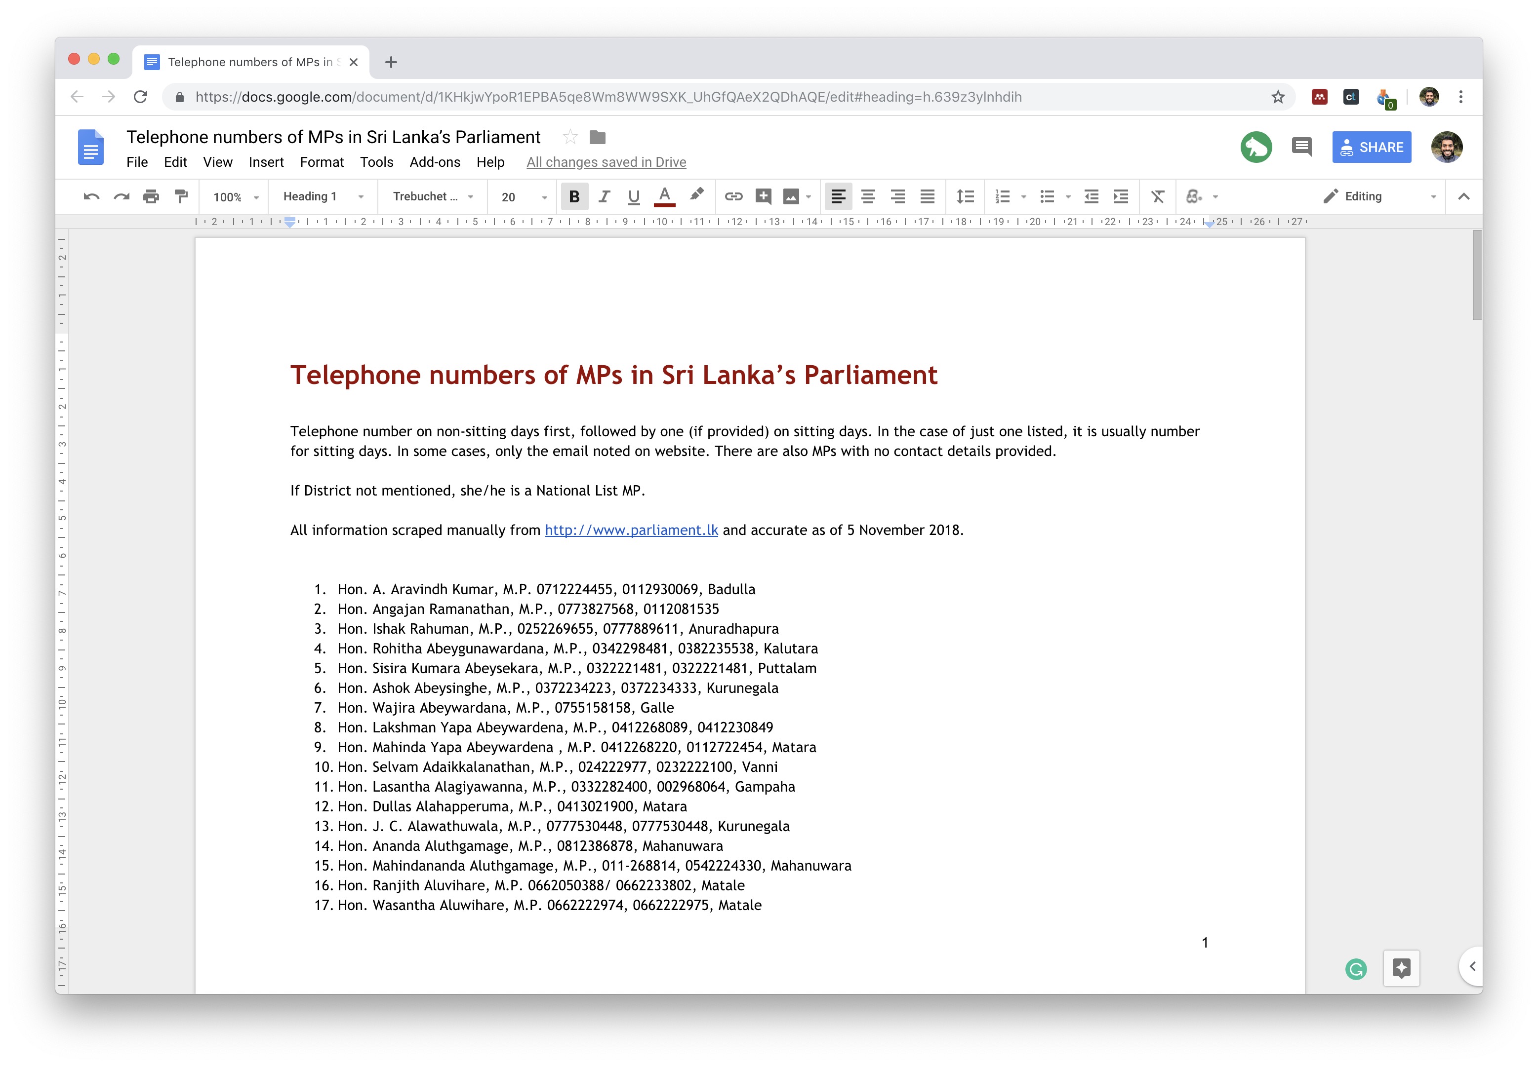Image resolution: width=1538 pixels, height=1067 pixels.
Task: Click All changes saved in Drive
Action: [606, 162]
